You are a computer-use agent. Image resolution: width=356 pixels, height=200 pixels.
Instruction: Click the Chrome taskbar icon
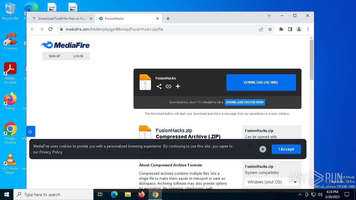coord(155,194)
